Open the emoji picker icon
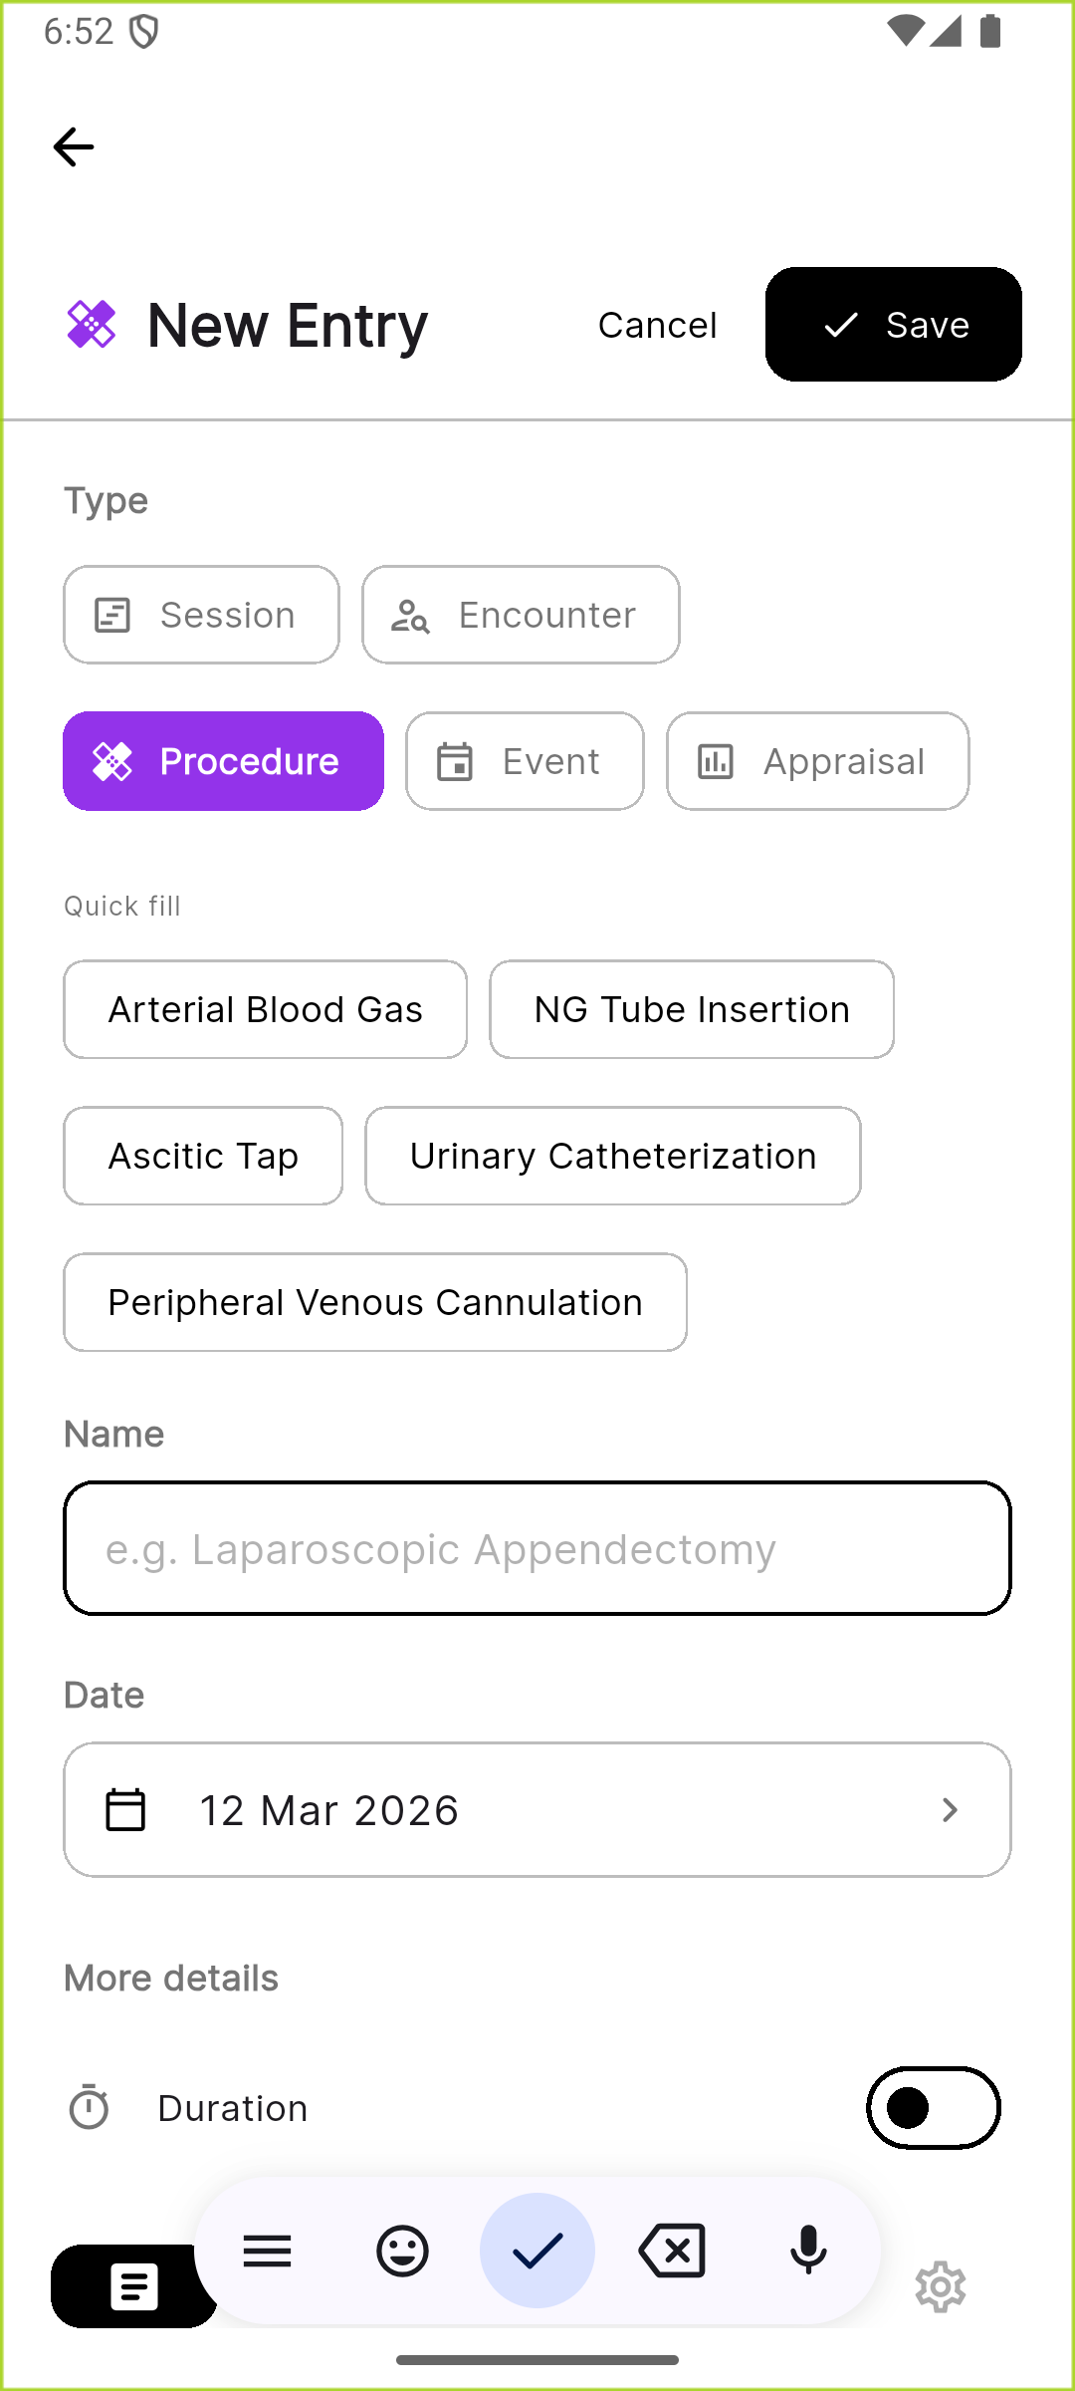The height and width of the screenshot is (2391, 1075). coord(402,2251)
